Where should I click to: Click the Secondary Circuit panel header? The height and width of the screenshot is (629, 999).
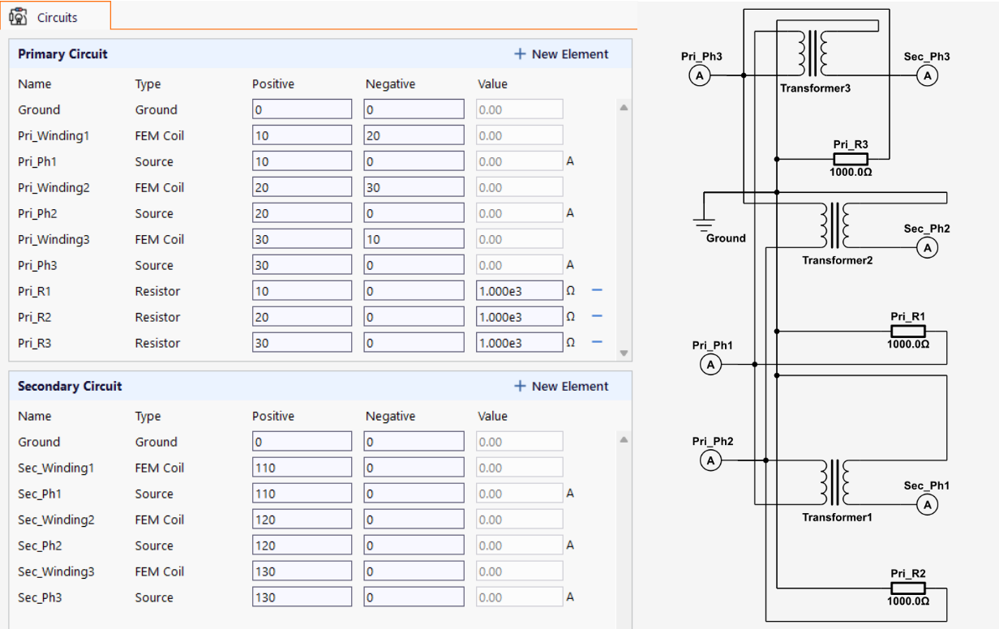(320, 387)
